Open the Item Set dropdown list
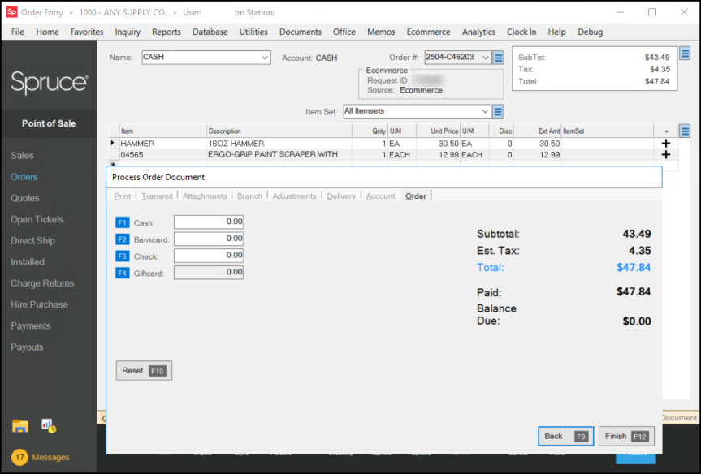The image size is (701, 474). 486,111
